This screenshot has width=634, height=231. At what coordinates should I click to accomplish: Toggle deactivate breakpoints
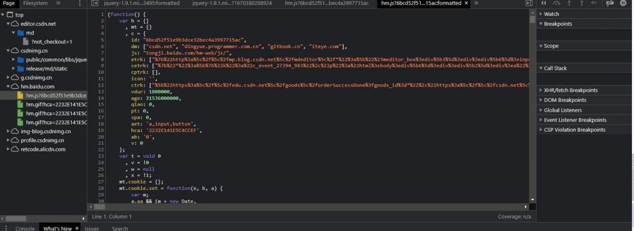[610, 3]
